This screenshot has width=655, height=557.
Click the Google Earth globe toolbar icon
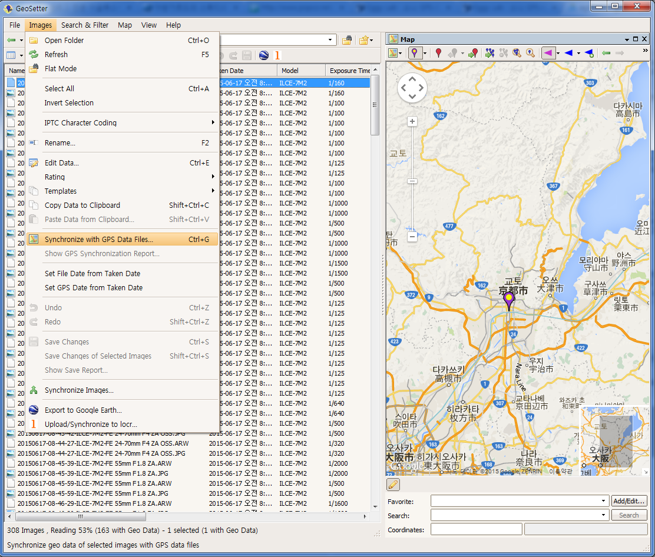click(264, 55)
